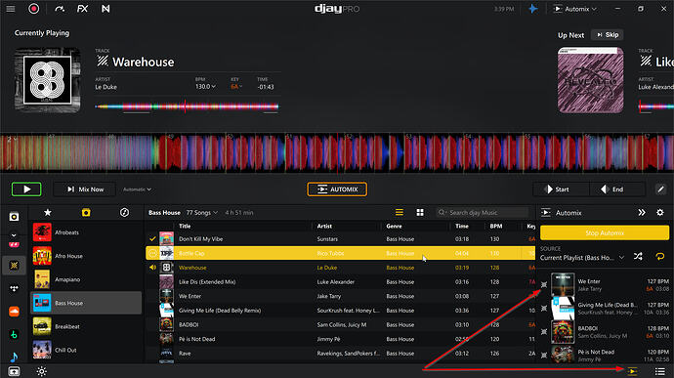Sort by Artist column header
This screenshot has width=674, height=378.
[x=324, y=227]
